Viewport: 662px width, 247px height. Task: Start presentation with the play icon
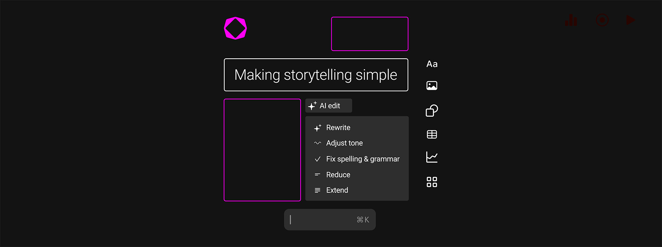pos(631,20)
